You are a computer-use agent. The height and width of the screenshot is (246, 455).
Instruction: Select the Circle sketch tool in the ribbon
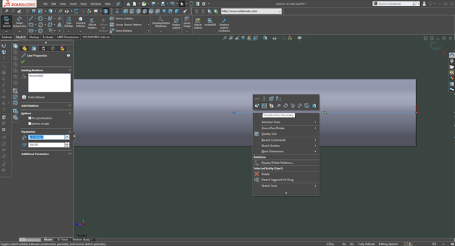click(x=40, y=18)
